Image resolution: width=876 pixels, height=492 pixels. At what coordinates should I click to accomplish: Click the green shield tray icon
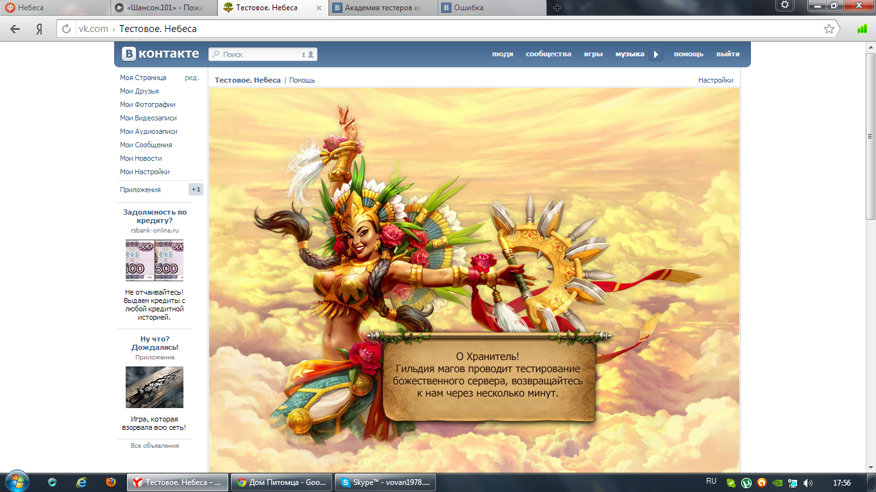(731, 483)
